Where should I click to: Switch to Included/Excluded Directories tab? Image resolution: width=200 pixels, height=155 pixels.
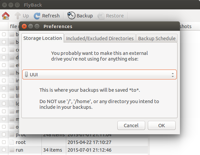(x=100, y=38)
